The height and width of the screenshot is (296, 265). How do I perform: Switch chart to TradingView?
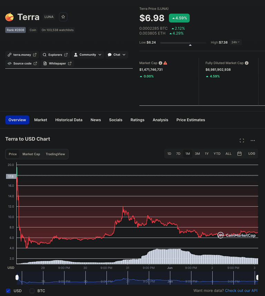click(56, 154)
